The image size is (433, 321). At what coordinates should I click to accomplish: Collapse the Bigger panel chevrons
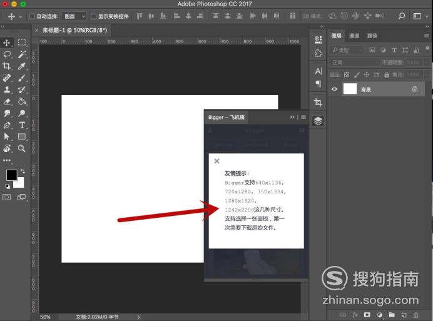(x=292, y=117)
